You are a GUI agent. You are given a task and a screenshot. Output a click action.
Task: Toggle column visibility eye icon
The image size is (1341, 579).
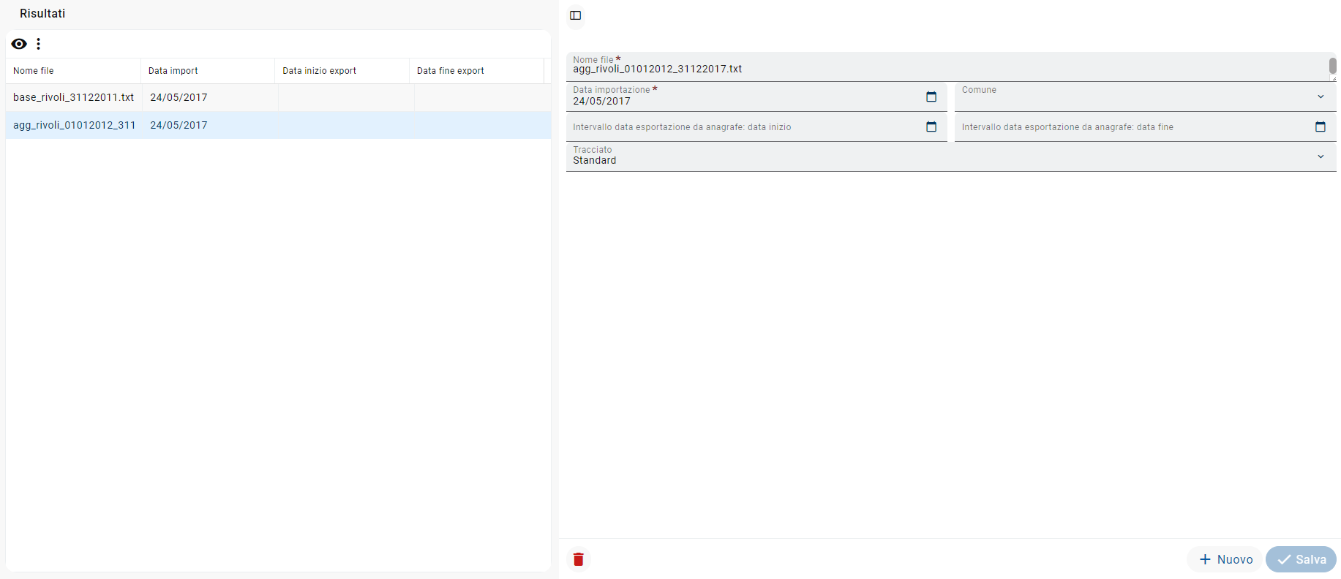click(x=19, y=44)
